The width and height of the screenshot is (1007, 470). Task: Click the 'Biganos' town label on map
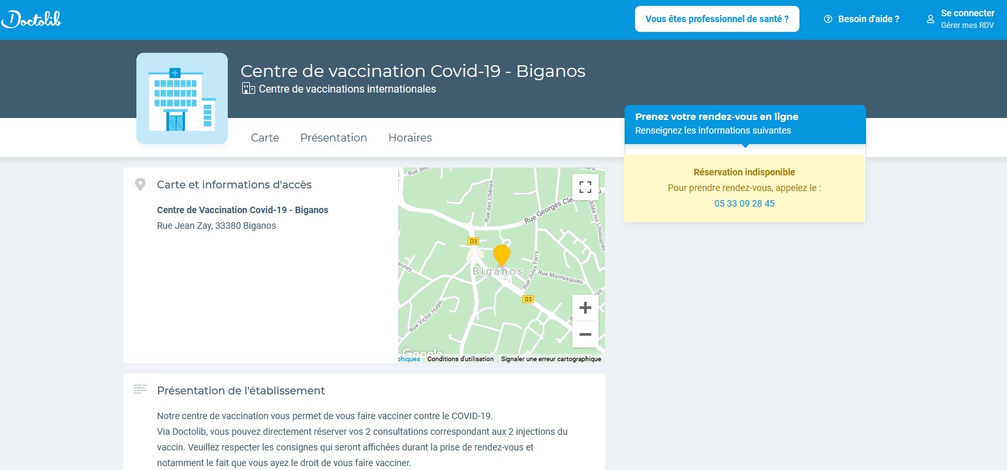(498, 271)
